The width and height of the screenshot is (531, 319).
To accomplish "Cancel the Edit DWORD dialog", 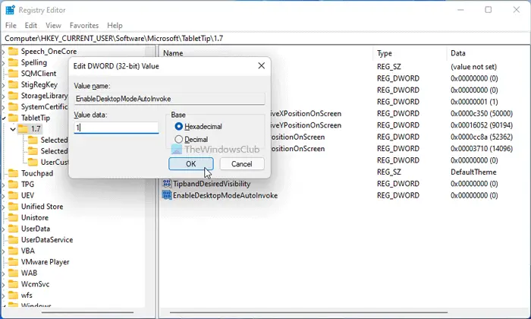I will tap(242, 164).
